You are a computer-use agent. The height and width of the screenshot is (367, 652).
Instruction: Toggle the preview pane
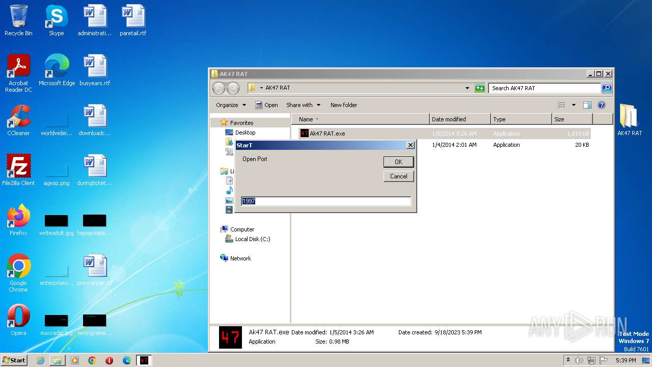(587, 105)
